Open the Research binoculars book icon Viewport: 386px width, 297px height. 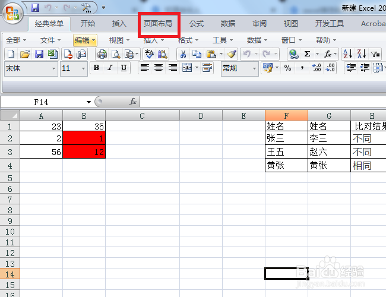[162, 54]
